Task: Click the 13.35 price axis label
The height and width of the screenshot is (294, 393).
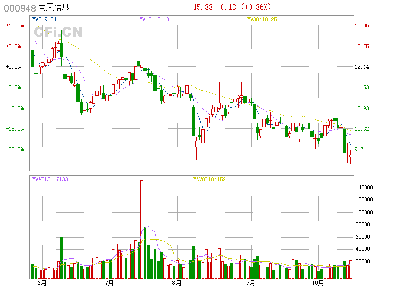Action: tap(363, 25)
